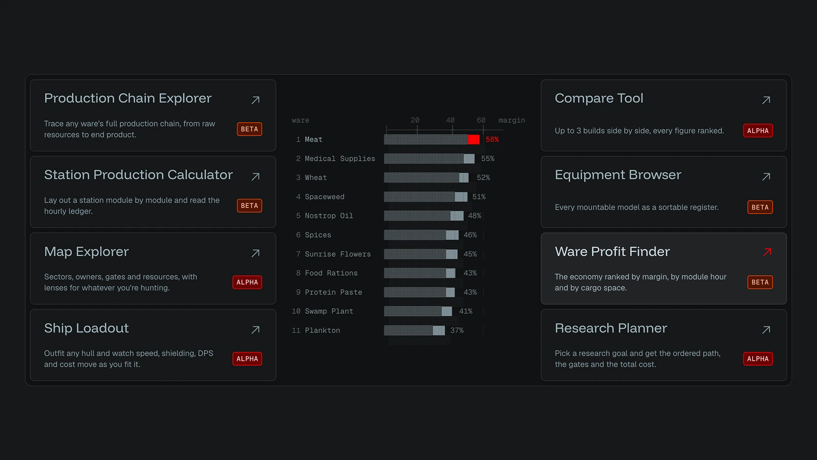Click Compare Tool's arrow icon
This screenshot has width=817, height=460.
766,100
